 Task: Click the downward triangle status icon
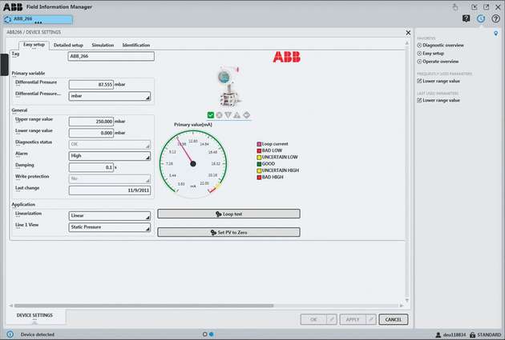click(228, 115)
